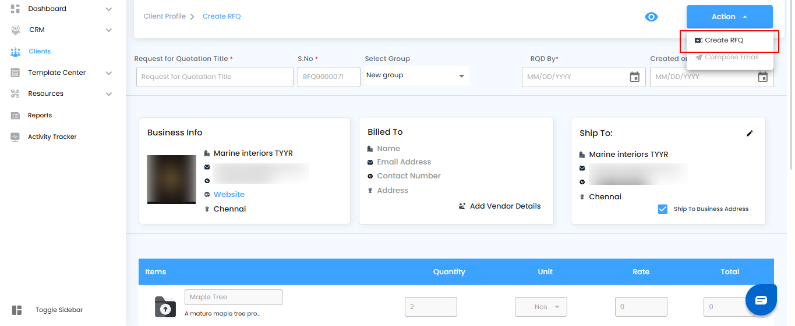Focus the Request for Quotation Title field

(x=214, y=77)
